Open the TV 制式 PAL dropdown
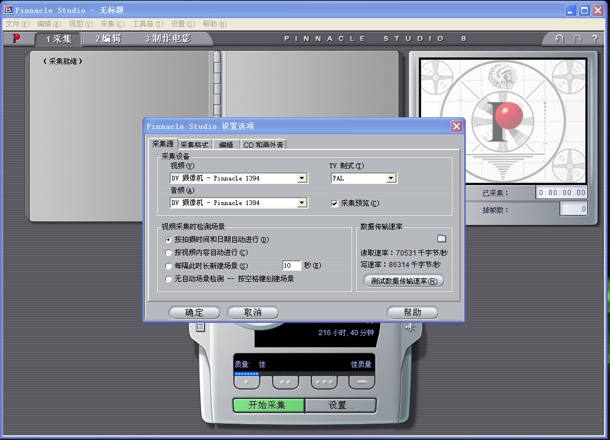This screenshot has width=610, height=440. [x=391, y=178]
